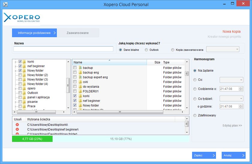
Task: Sort file list by Size column
Action: pyautogui.click(x=154, y=62)
